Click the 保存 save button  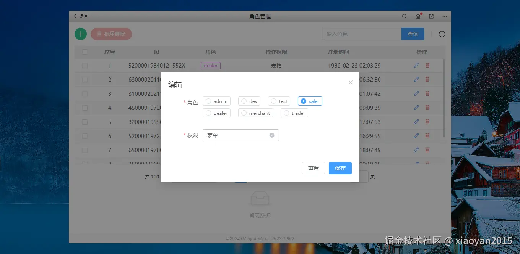pos(340,168)
